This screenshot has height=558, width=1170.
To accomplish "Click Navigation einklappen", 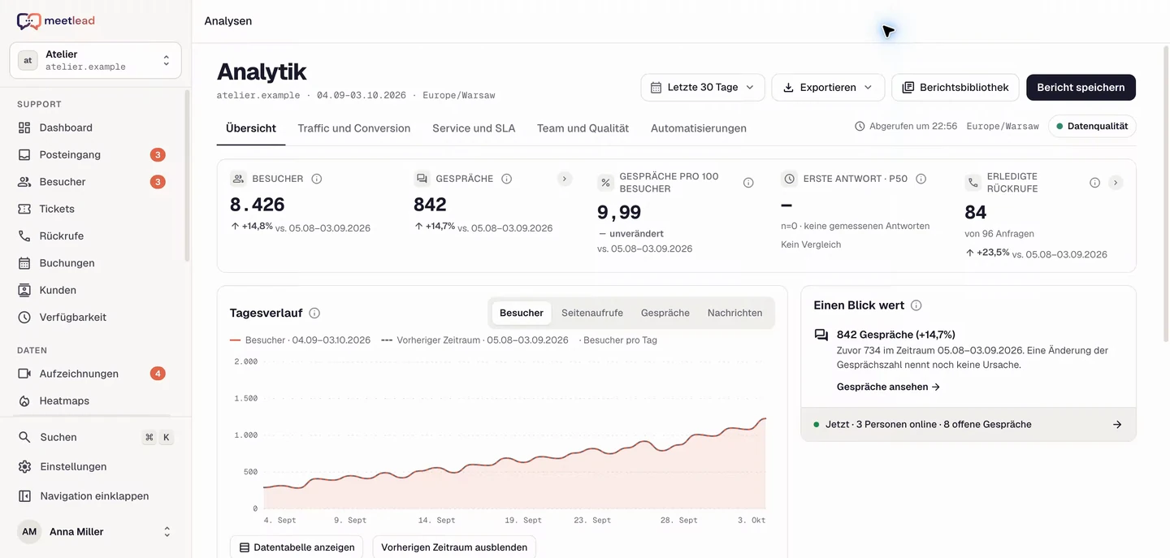I will click(x=96, y=495).
